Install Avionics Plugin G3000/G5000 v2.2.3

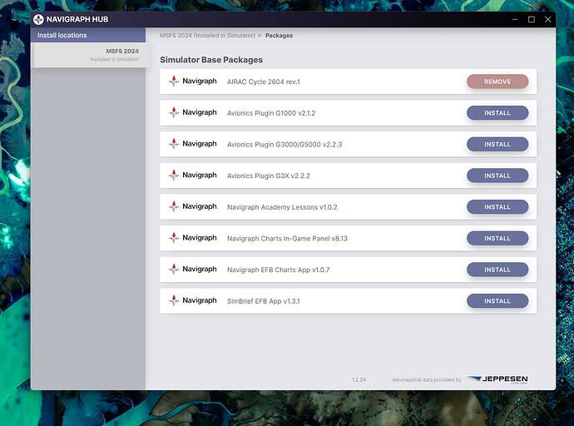497,144
